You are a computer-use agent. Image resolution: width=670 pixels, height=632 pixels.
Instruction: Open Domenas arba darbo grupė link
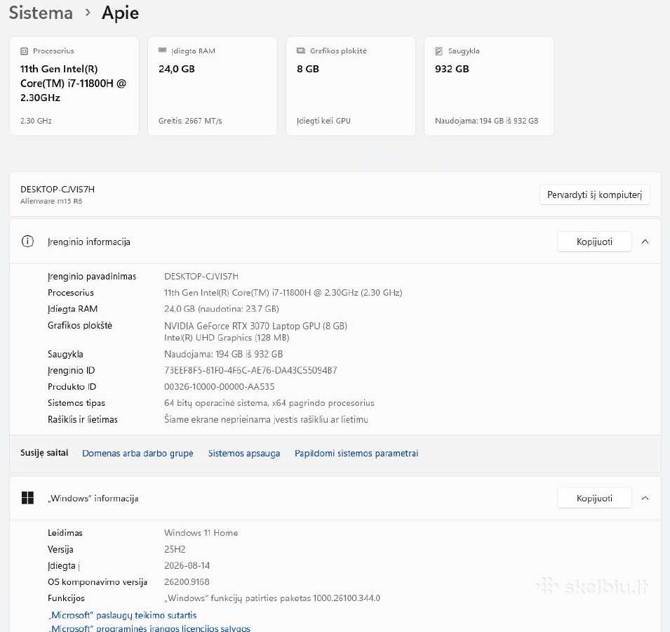[x=138, y=453]
